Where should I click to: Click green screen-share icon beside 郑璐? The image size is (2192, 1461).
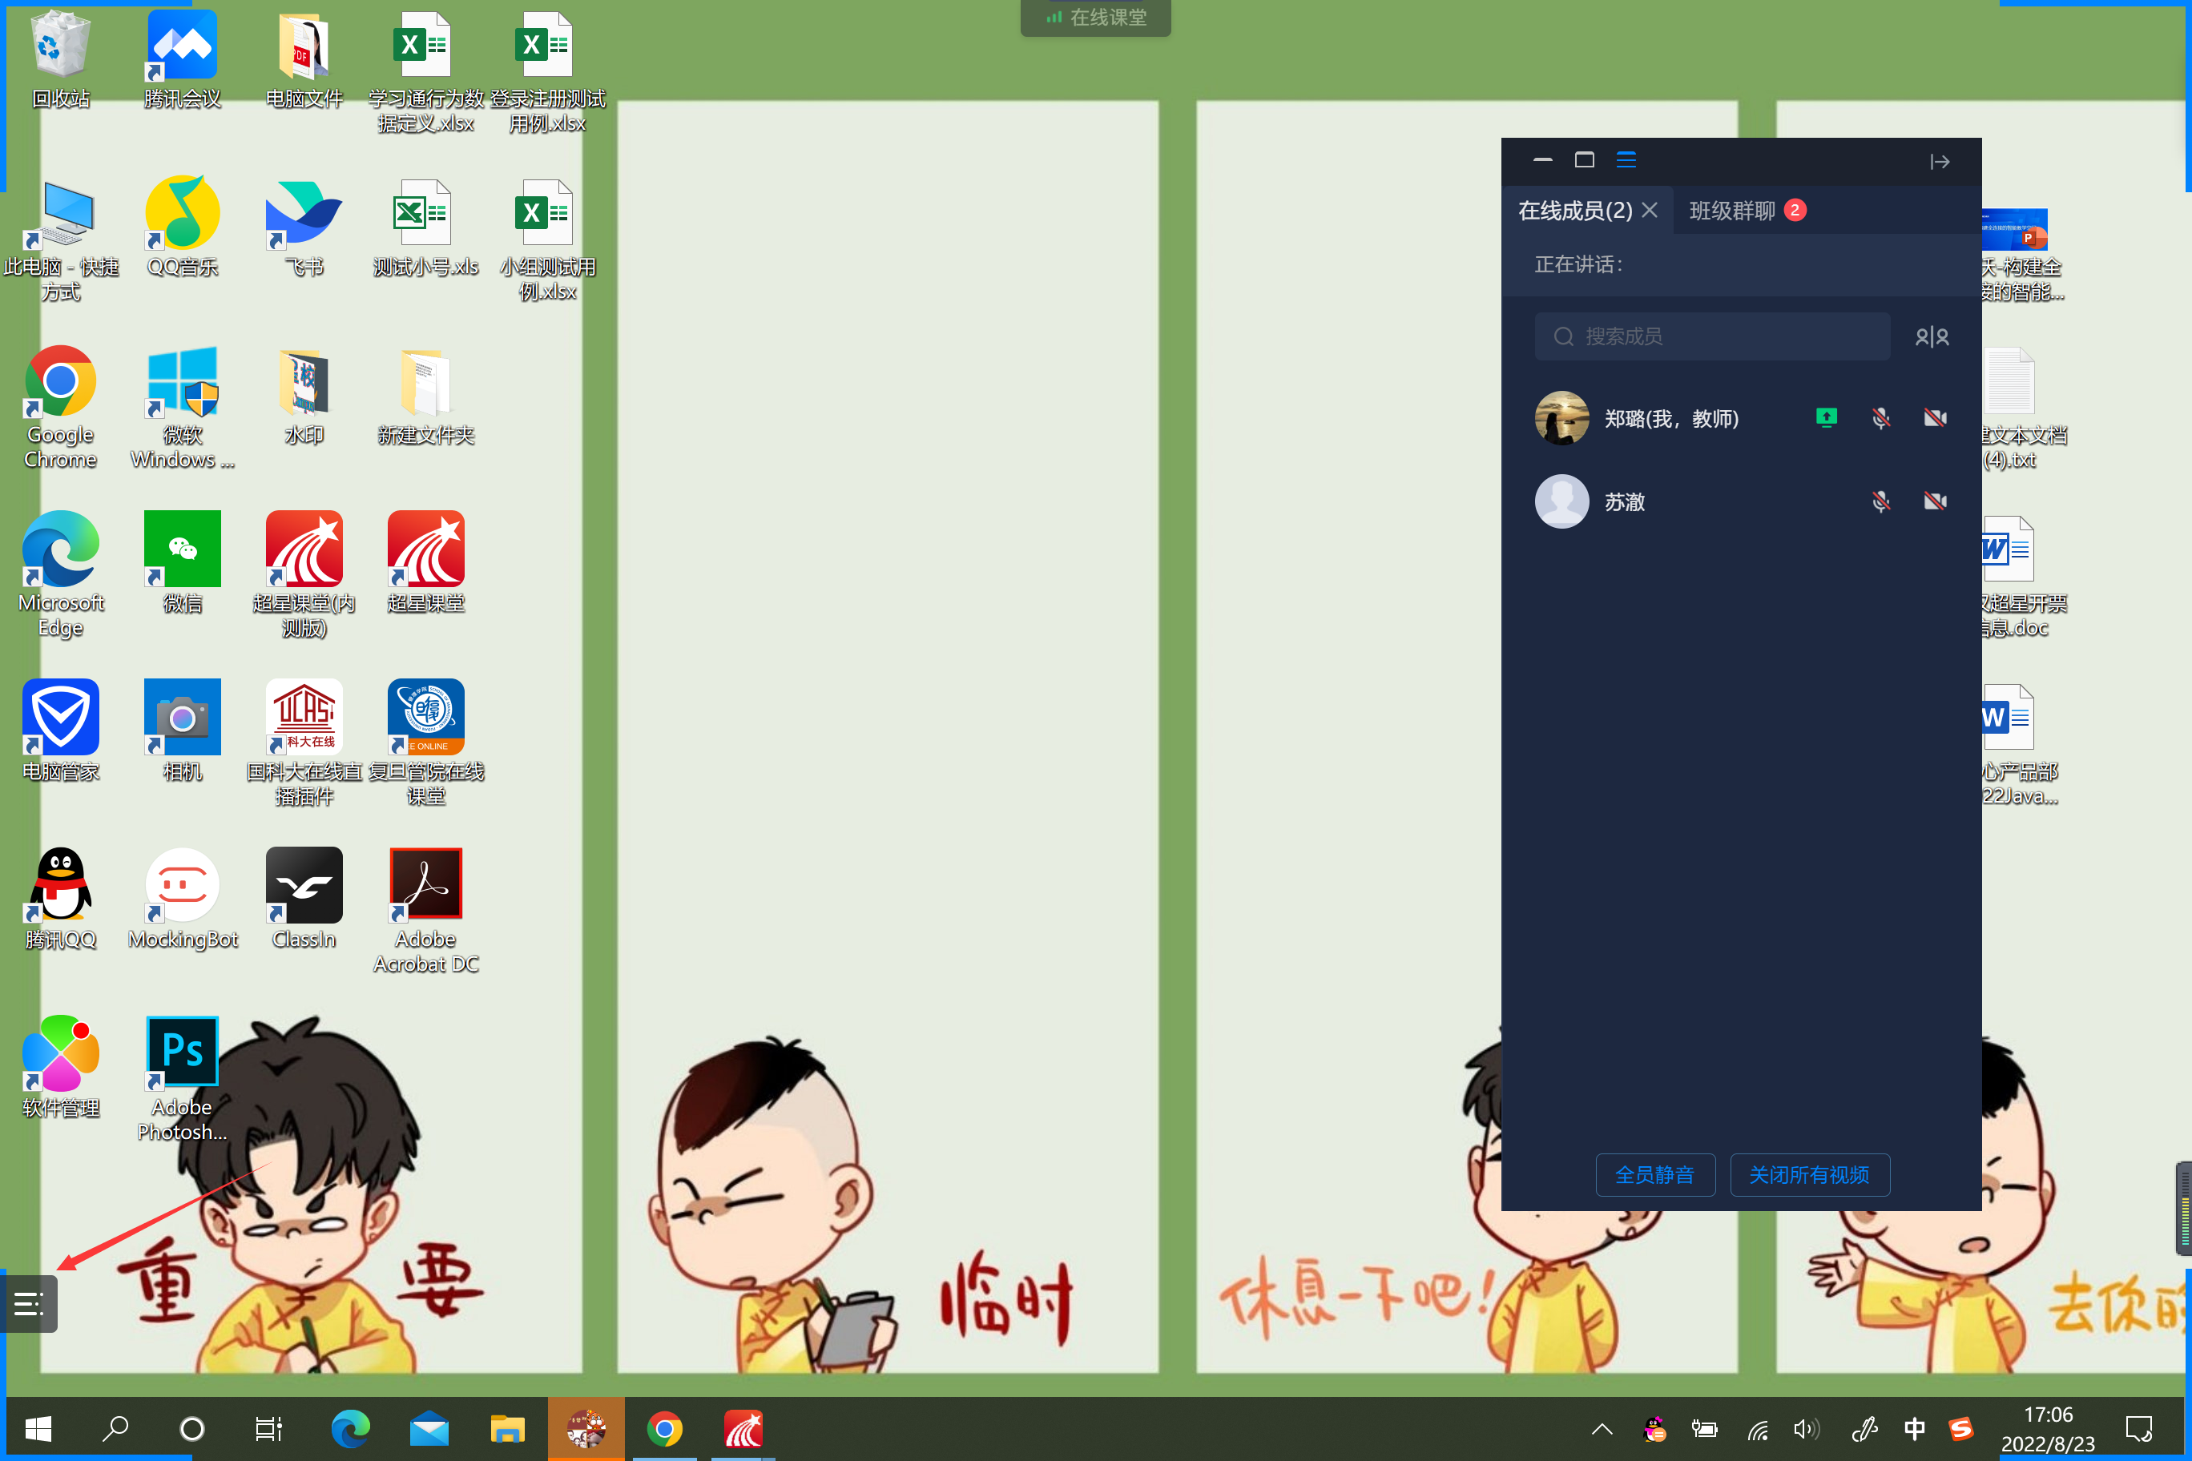(1826, 418)
